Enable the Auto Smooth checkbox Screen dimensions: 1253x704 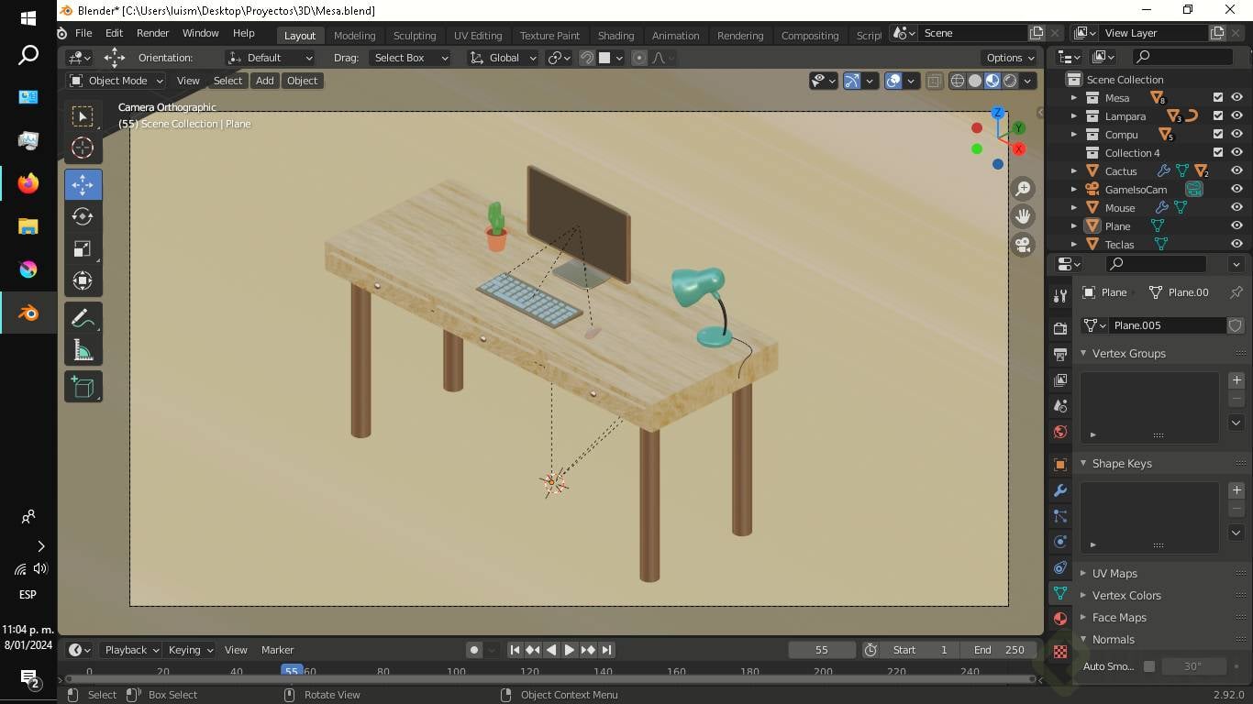(1148, 666)
